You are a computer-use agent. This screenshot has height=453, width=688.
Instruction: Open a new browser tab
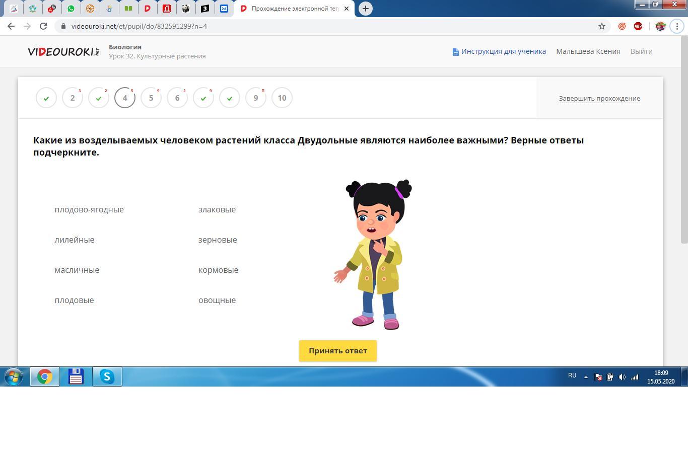pyautogui.click(x=366, y=9)
